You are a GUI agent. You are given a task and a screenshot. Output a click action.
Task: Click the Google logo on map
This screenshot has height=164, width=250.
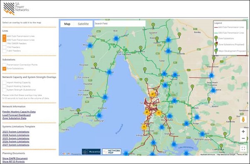(65, 154)
